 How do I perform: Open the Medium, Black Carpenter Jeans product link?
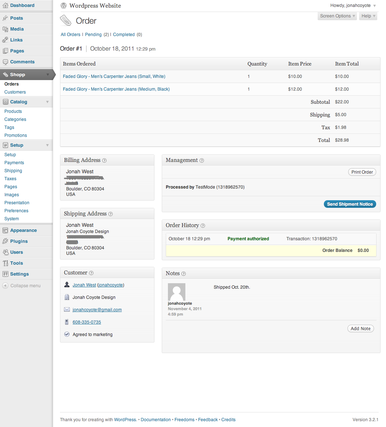click(116, 89)
